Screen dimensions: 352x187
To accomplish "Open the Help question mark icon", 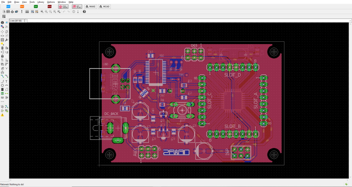I will coord(84,12).
